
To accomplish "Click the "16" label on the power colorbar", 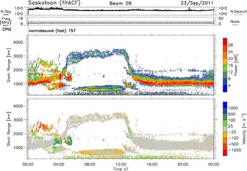I will tap(230, 65).
